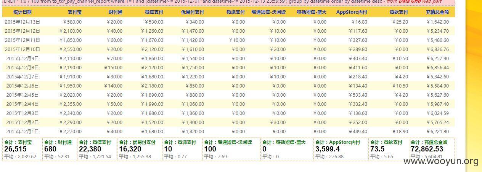Select the 合计：充值总金额 72,862.53 summary
Screen dimensions: 482x172
(x=432, y=149)
